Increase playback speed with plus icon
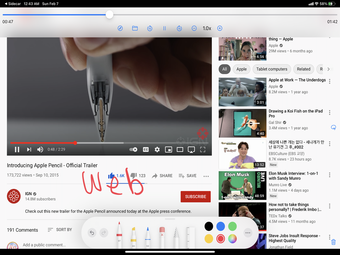The width and height of the screenshot is (340, 255). point(220,28)
